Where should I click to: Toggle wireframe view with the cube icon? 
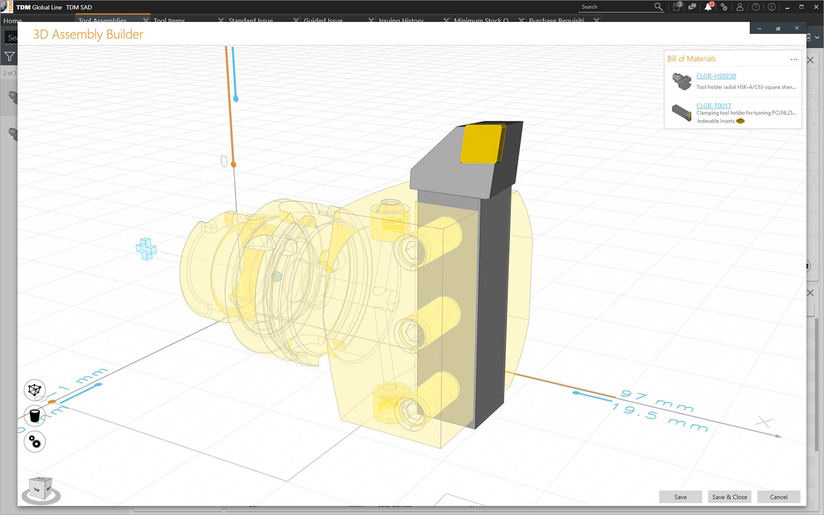point(34,390)
